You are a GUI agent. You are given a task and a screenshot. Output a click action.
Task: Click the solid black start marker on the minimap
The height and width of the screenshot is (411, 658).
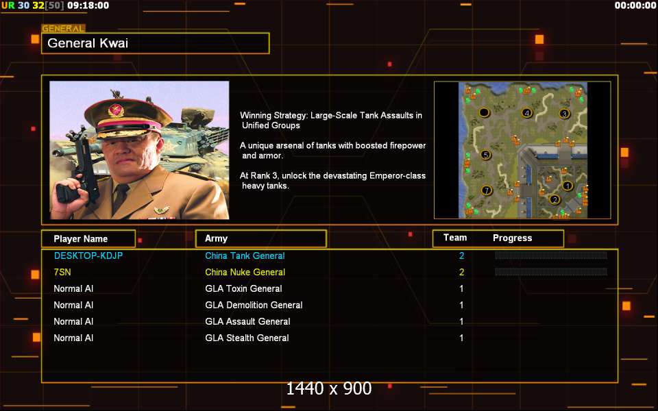click(485, 112)
